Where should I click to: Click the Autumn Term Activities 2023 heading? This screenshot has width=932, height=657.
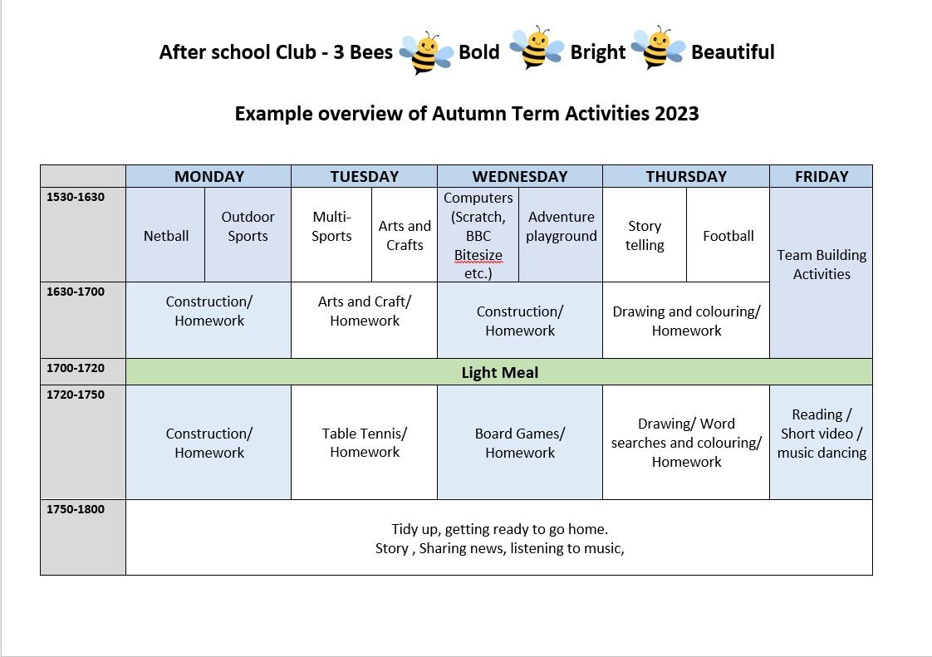pyautogui.click(x=467, y=113)
